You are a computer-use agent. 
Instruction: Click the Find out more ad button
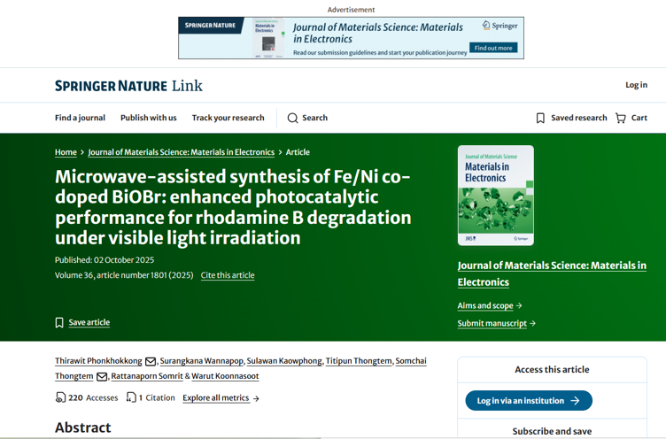[493, 48]
